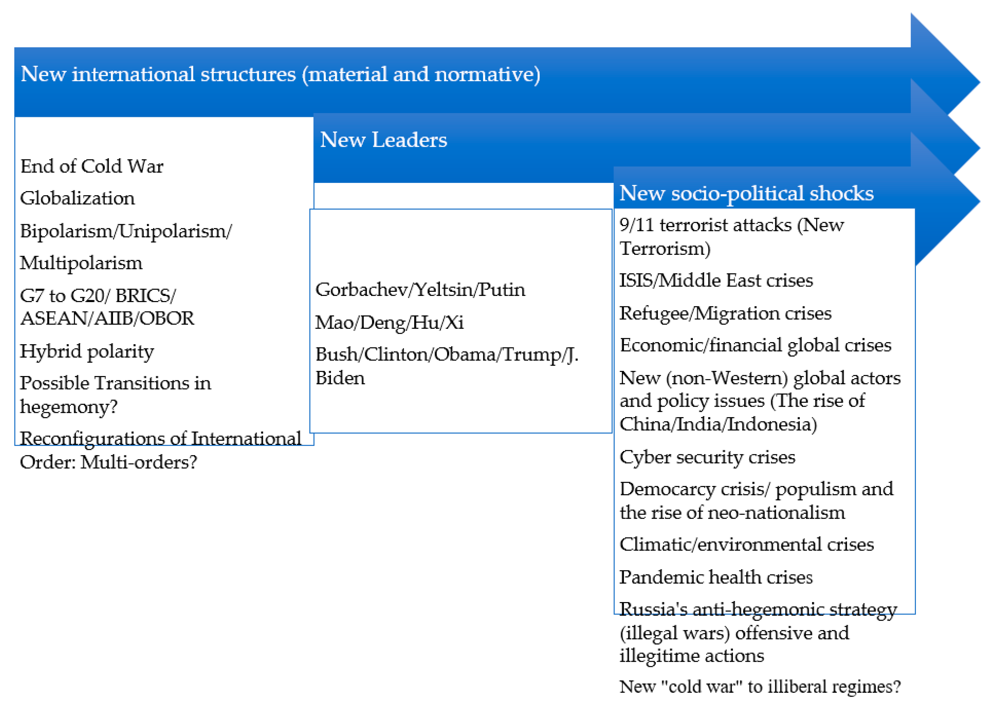Click the 'New Leaders' arrow header

pyautogui.click(x=383, y=140)
